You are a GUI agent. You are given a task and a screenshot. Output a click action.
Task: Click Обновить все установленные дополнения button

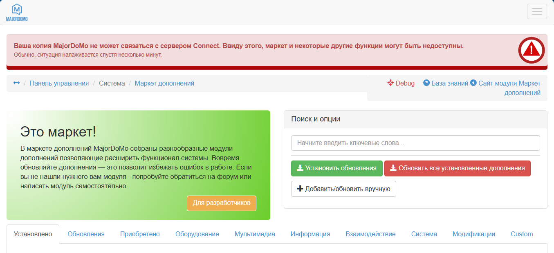click(x=458, y=168)
